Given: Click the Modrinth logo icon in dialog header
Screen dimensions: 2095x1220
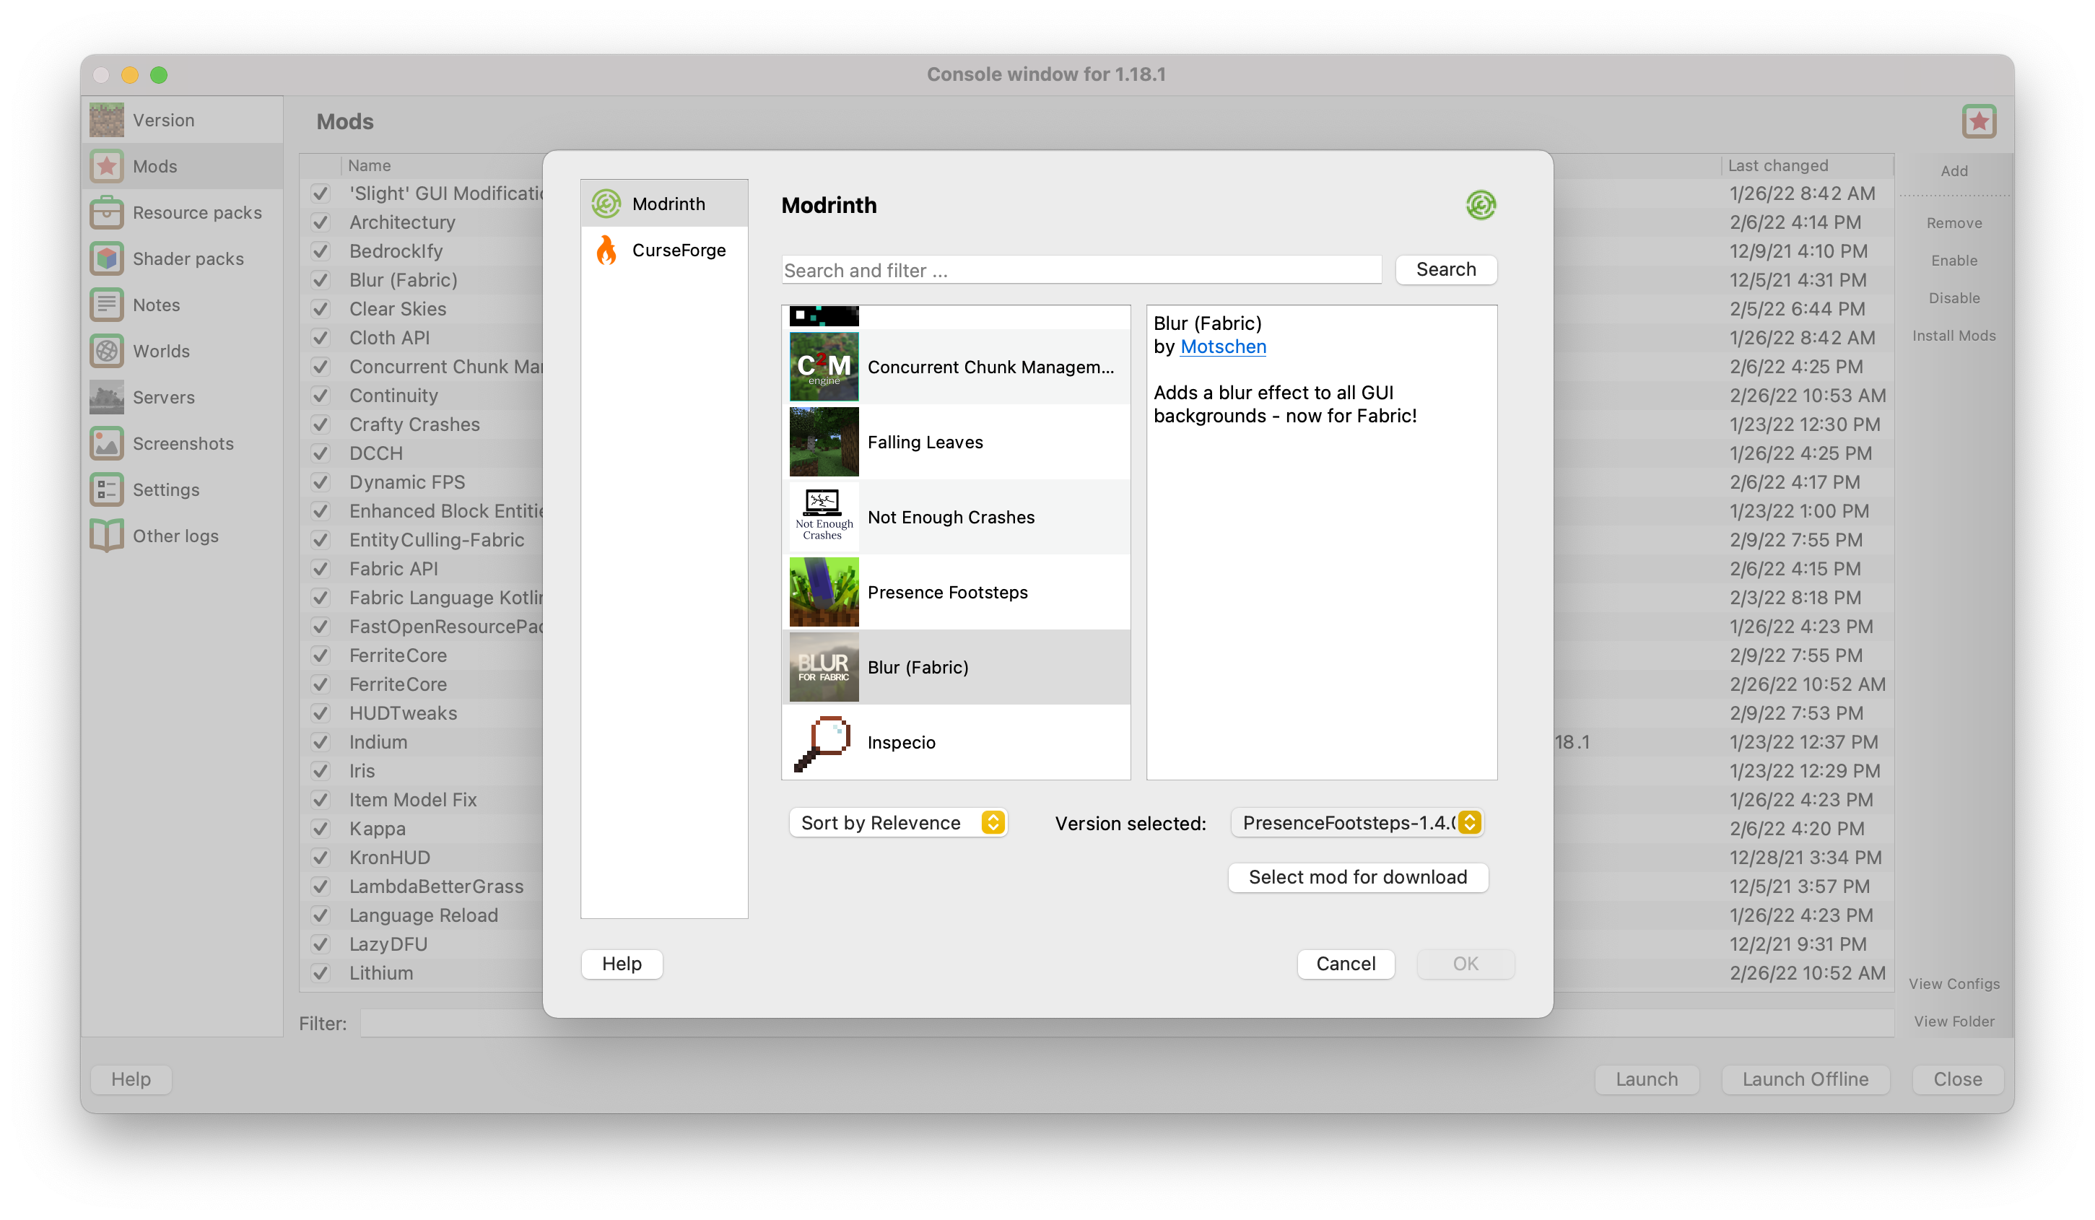Looking at the screenshot, I should click(1480, 204).
